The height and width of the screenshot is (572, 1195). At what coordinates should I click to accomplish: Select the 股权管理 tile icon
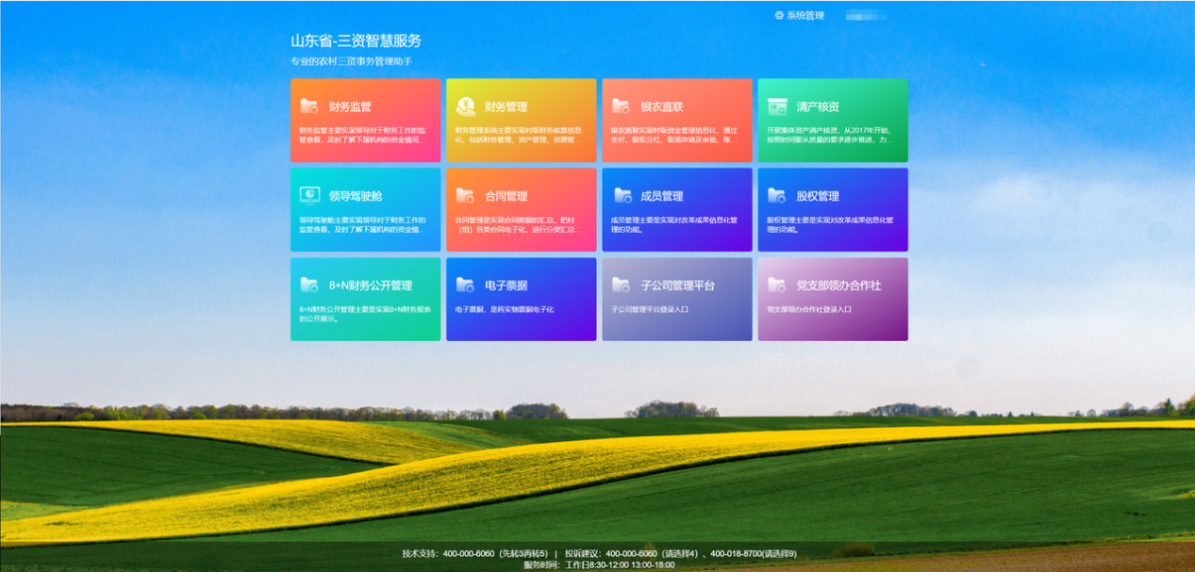(775, 196)
